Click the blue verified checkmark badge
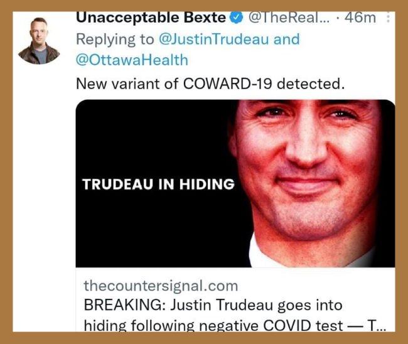408x344 pixels. click(236, 18)
